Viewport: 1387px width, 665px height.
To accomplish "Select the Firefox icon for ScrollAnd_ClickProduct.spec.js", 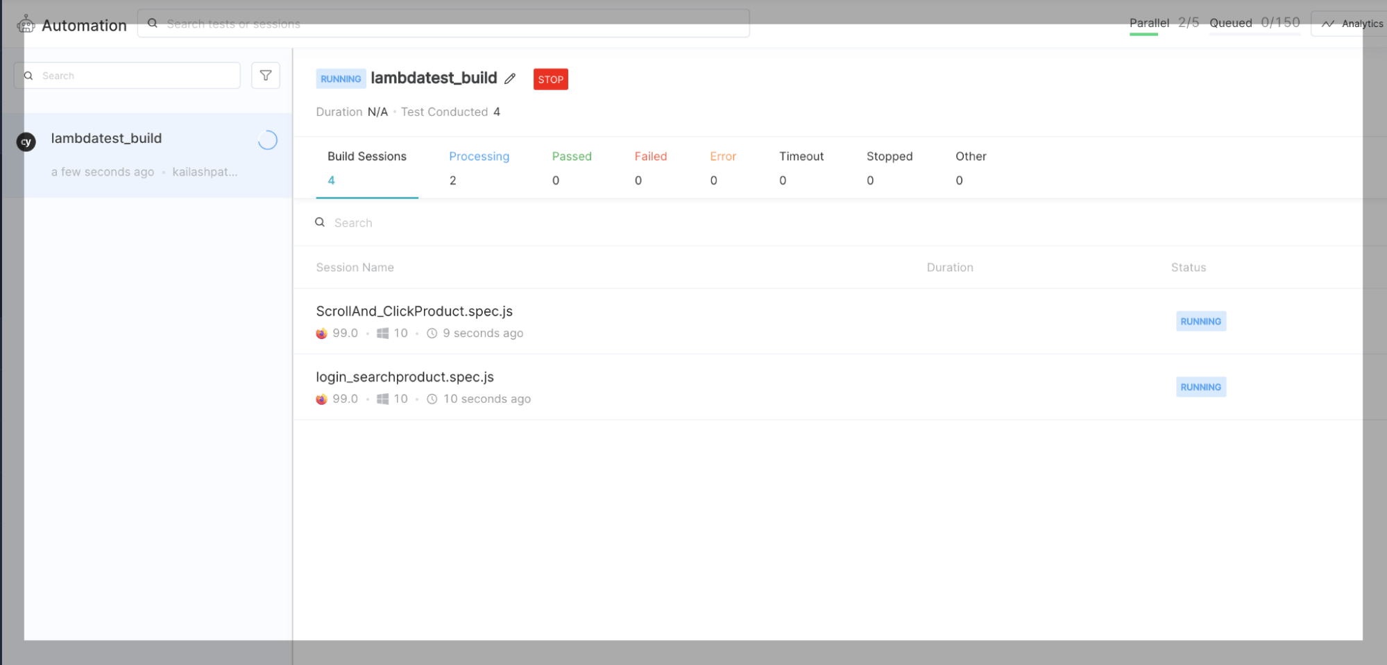I will 321,333.
